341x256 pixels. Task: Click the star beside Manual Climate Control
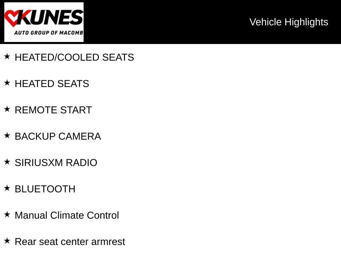pyautogui.click(x=7, y=214)
